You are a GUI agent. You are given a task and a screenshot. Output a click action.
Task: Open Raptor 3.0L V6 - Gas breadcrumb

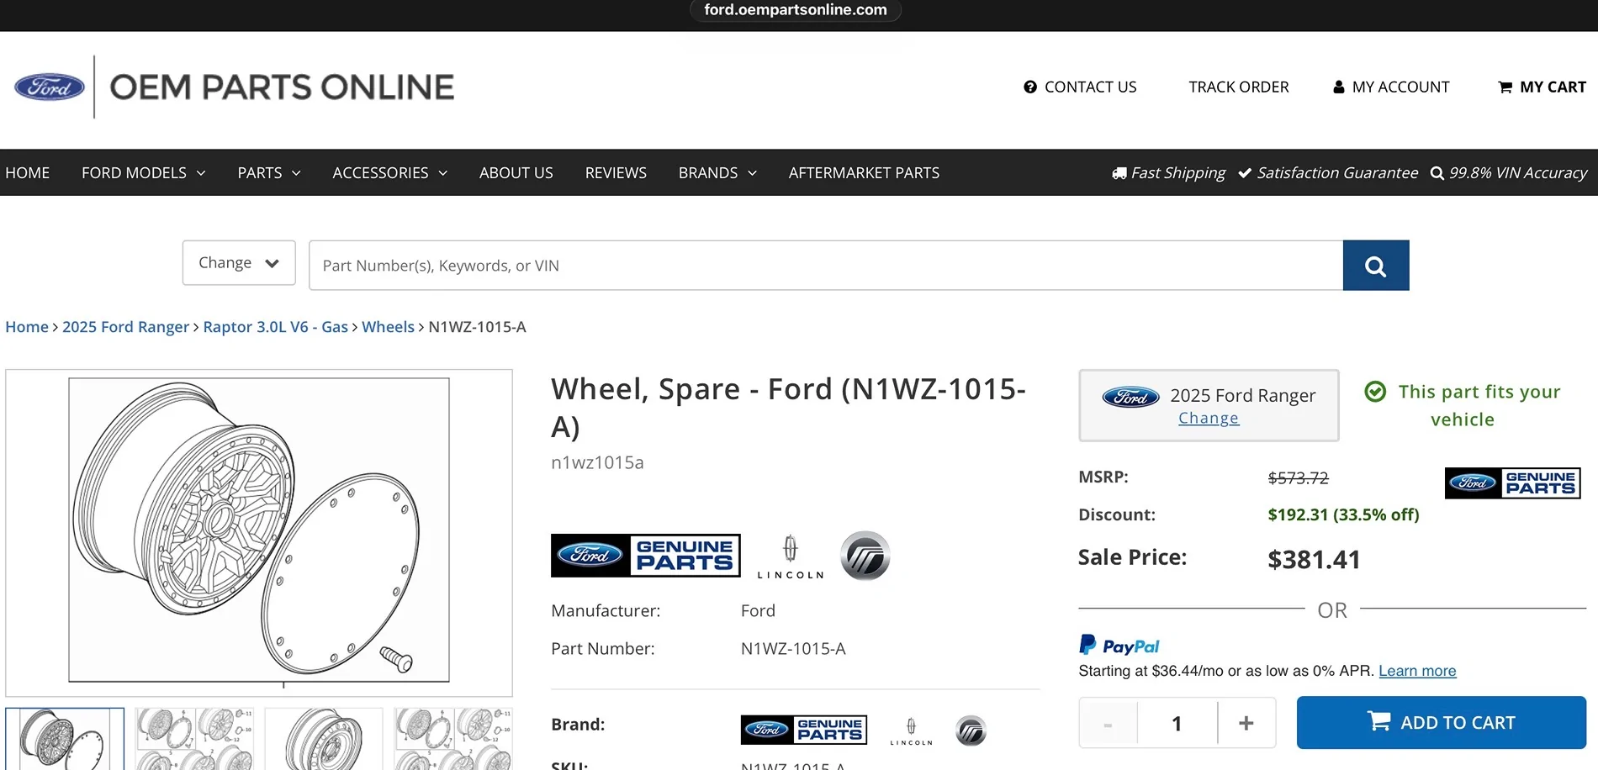275,327
